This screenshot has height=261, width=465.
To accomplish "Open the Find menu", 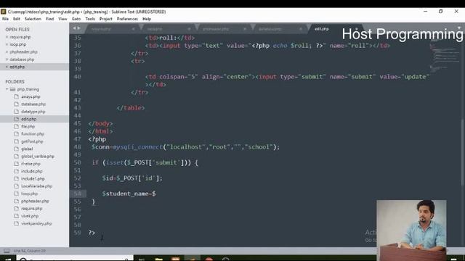I will coord(50,19).
